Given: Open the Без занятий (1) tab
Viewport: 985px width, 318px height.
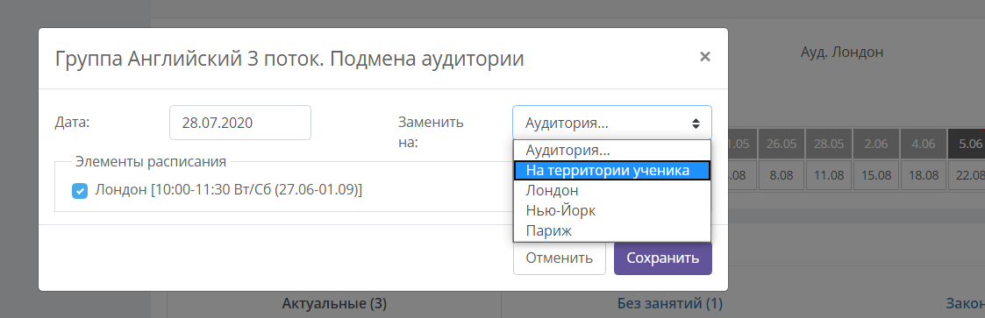Looking at the screenshot, I should click(669, 304).
